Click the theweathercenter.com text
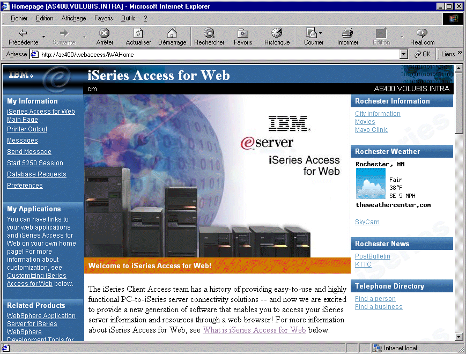Image resolution: width=466 pixels, height=354 pixels. coord(393,205)
